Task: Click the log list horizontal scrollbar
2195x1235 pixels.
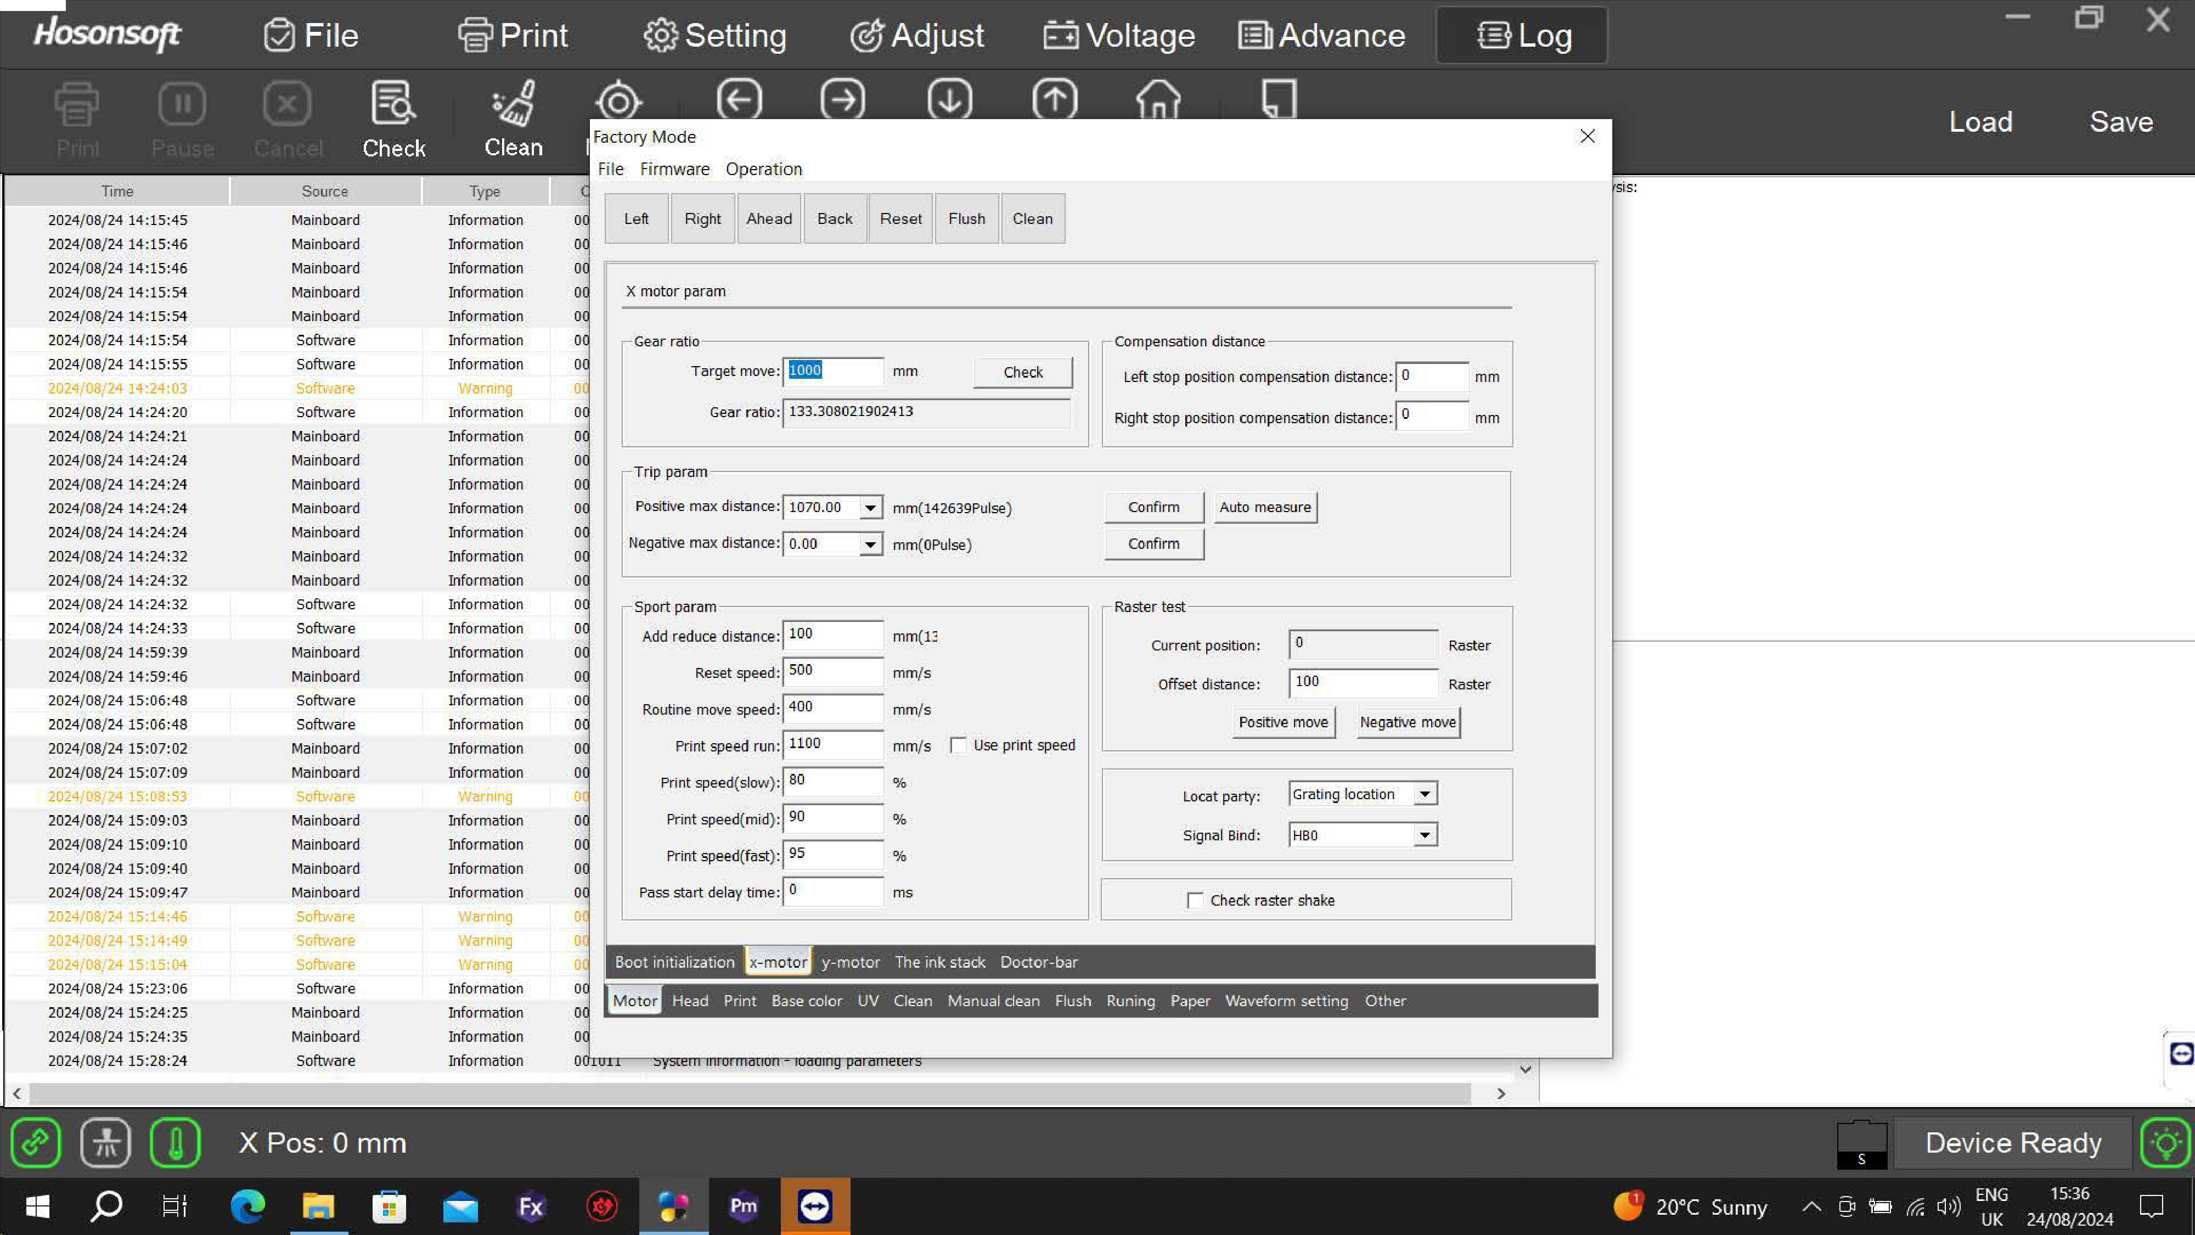Action: 750,1093
